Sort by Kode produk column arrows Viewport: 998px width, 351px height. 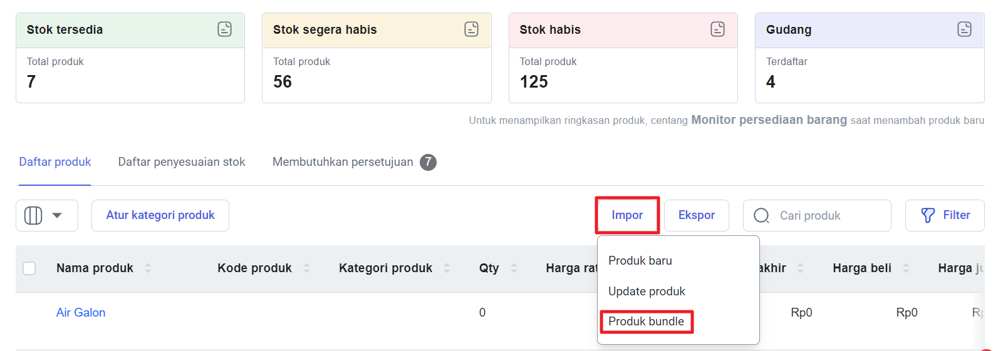pyautogui.click(x=306, y=268)
